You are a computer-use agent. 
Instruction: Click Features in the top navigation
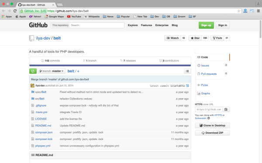(x=146, y=25)
